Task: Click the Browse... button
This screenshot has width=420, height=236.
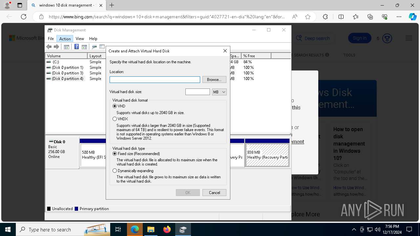Action: click(x=214, y=80)
